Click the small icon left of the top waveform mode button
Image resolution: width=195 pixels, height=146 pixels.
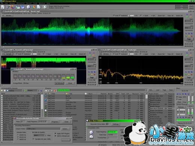click(3, 16)
